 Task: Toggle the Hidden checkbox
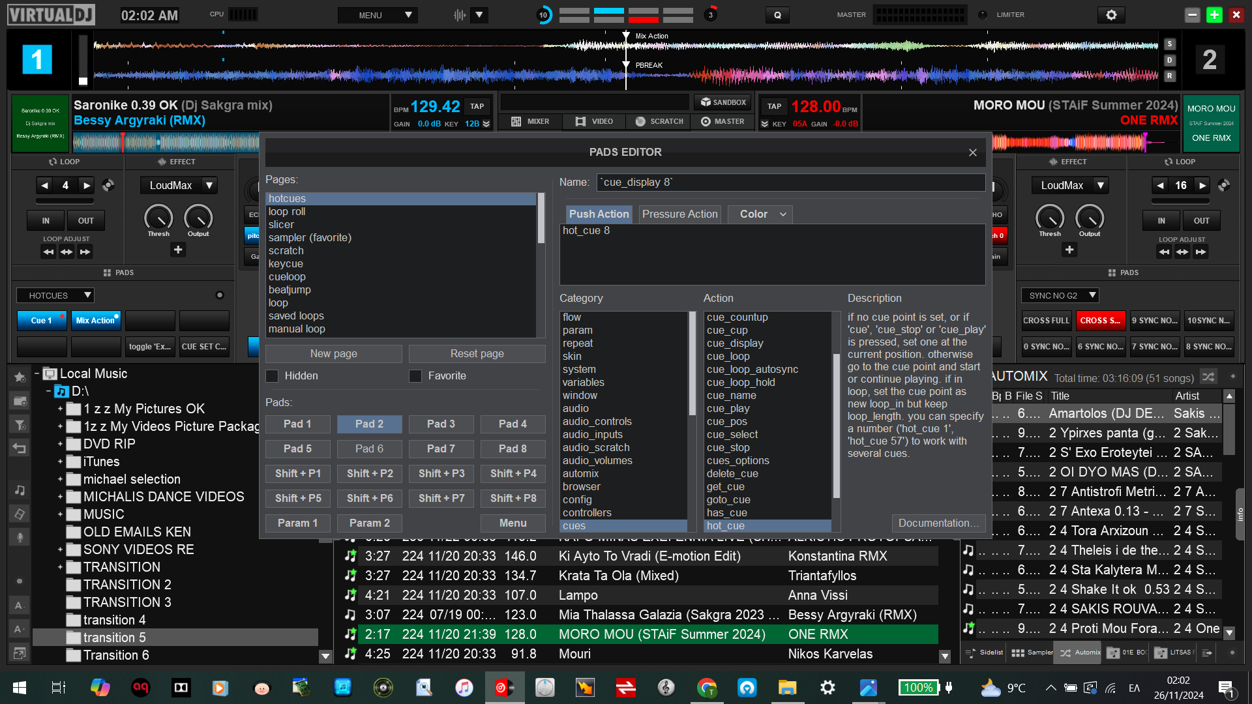click(272, 376)
